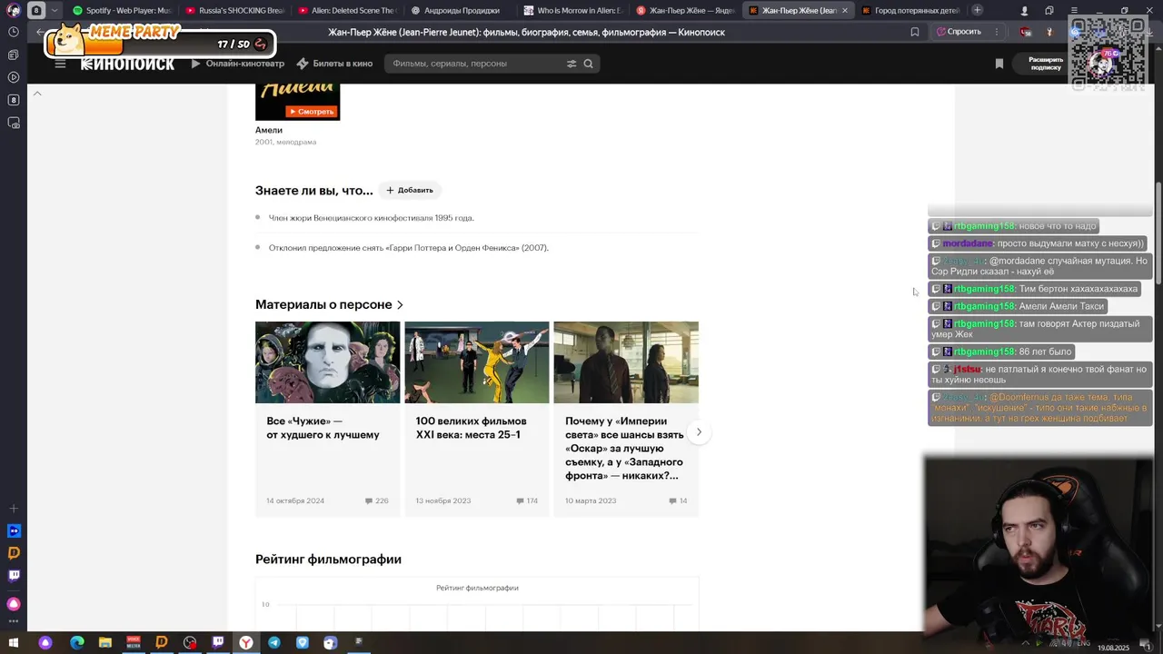Collapse side panel chevron up
The image size is (1163, 654).
(37, 94)
